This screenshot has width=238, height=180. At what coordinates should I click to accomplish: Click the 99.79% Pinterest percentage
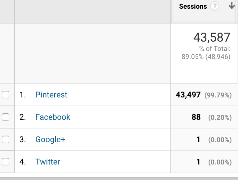click(218, 95)
